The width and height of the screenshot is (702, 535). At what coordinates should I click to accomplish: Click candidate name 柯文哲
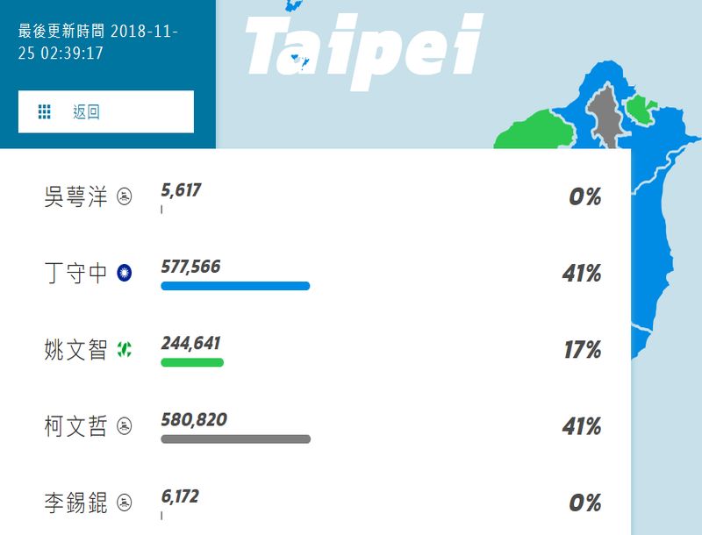tap(75, 426)
